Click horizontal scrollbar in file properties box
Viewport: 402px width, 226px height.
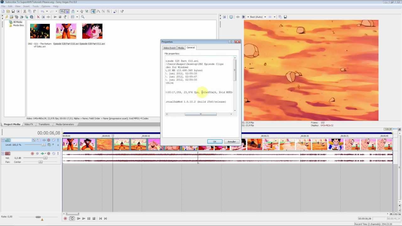(x=200, y=114)
